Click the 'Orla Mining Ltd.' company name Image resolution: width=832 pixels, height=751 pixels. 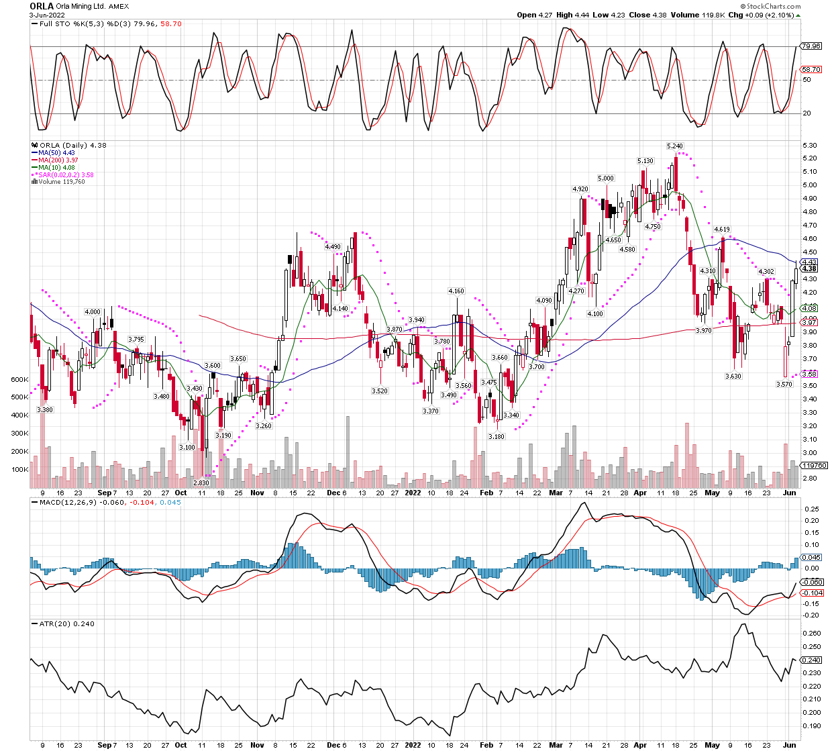pyautogui.click(x=81, y=6)
